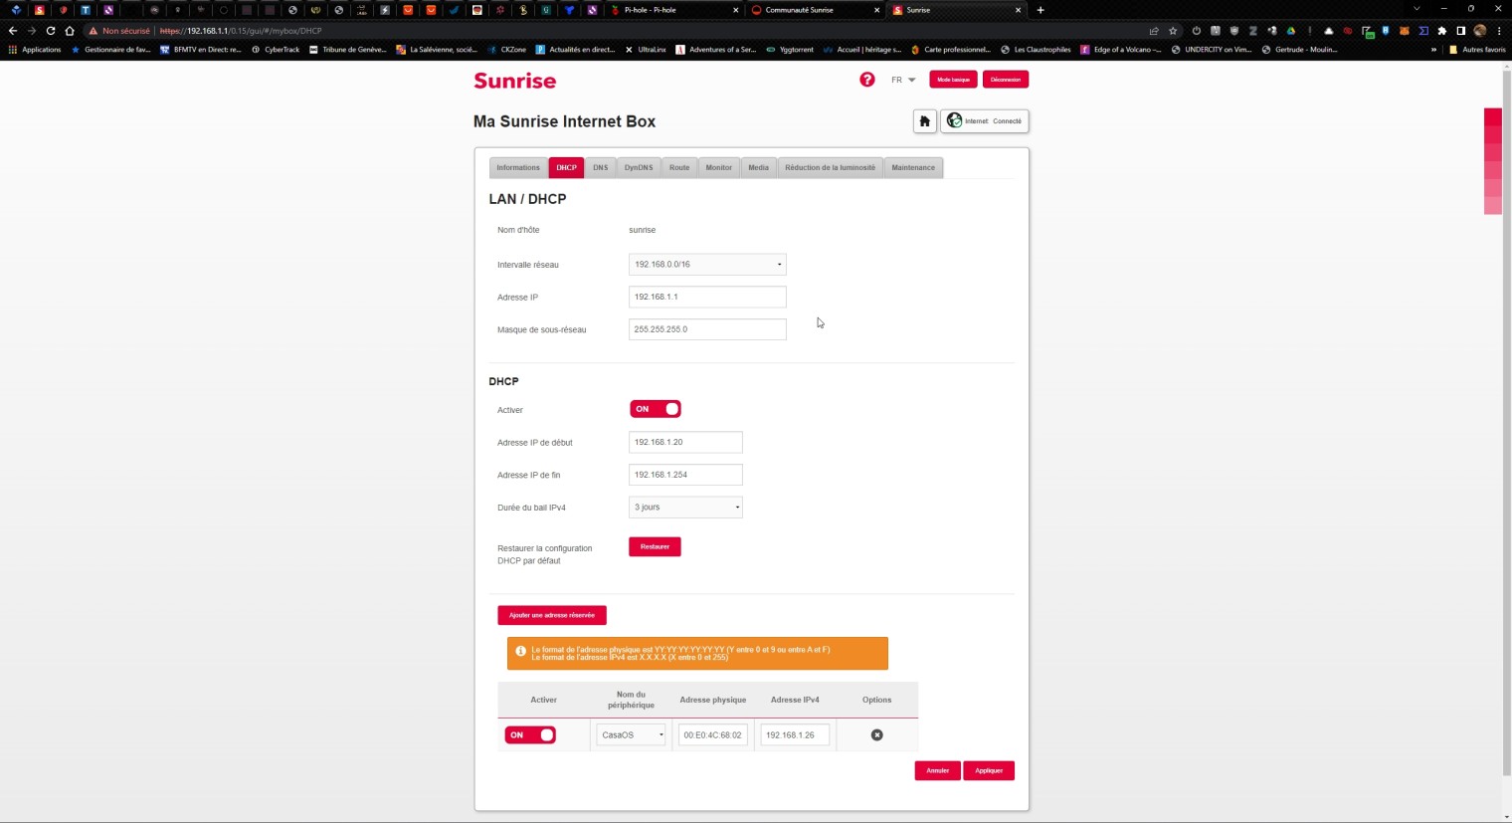Open the FR language selector
The height and width of the screenshot is (823, 1512).
(903, 80)
